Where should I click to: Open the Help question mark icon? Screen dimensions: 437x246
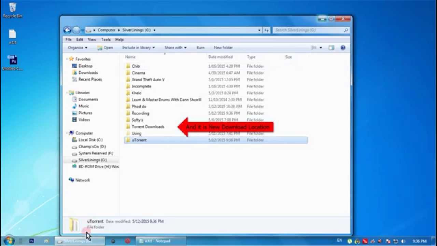click(x=343, y=48)
